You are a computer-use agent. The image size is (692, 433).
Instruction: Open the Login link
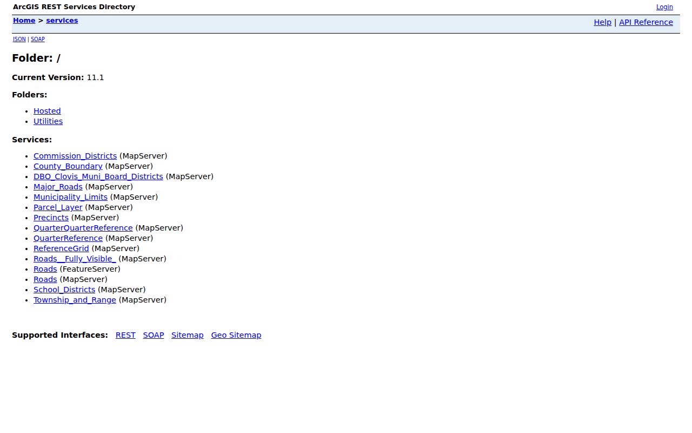664,7
